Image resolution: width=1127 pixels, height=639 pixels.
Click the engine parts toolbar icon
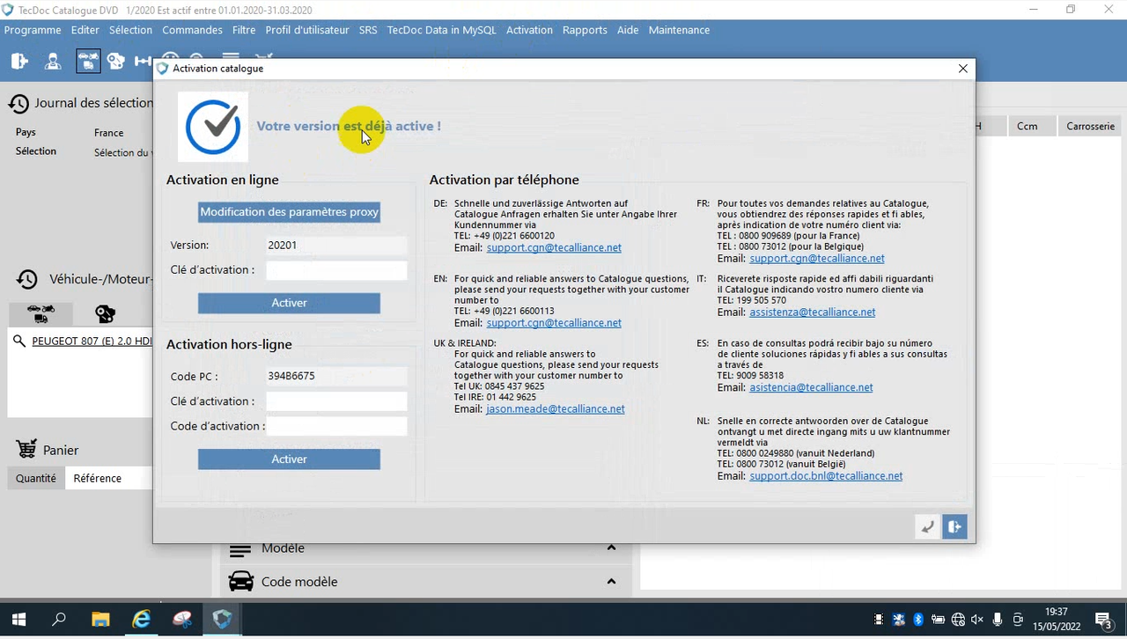pyautogui.click(x=116, y=61)
